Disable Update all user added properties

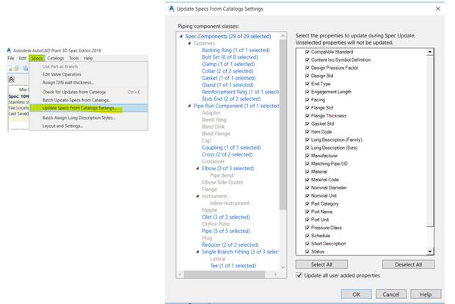pos(299,275)
